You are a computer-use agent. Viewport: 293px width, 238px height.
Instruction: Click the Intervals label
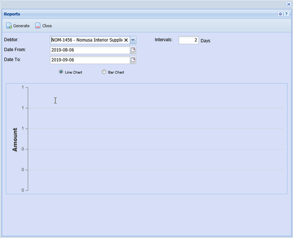pos(164,40)
